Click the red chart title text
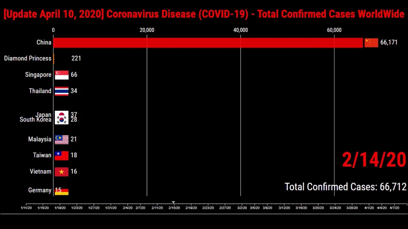The image size is (408, 229). coord(204,14)
